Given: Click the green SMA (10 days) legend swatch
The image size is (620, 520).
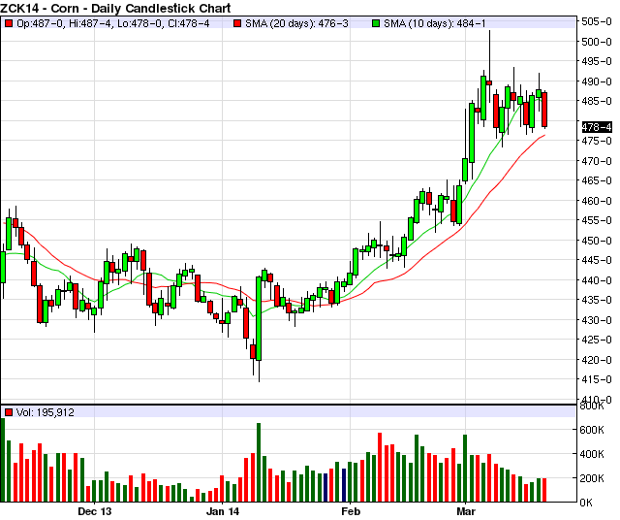Looking at the screenshot, I should pyautogui.click(x=376, y=23).
